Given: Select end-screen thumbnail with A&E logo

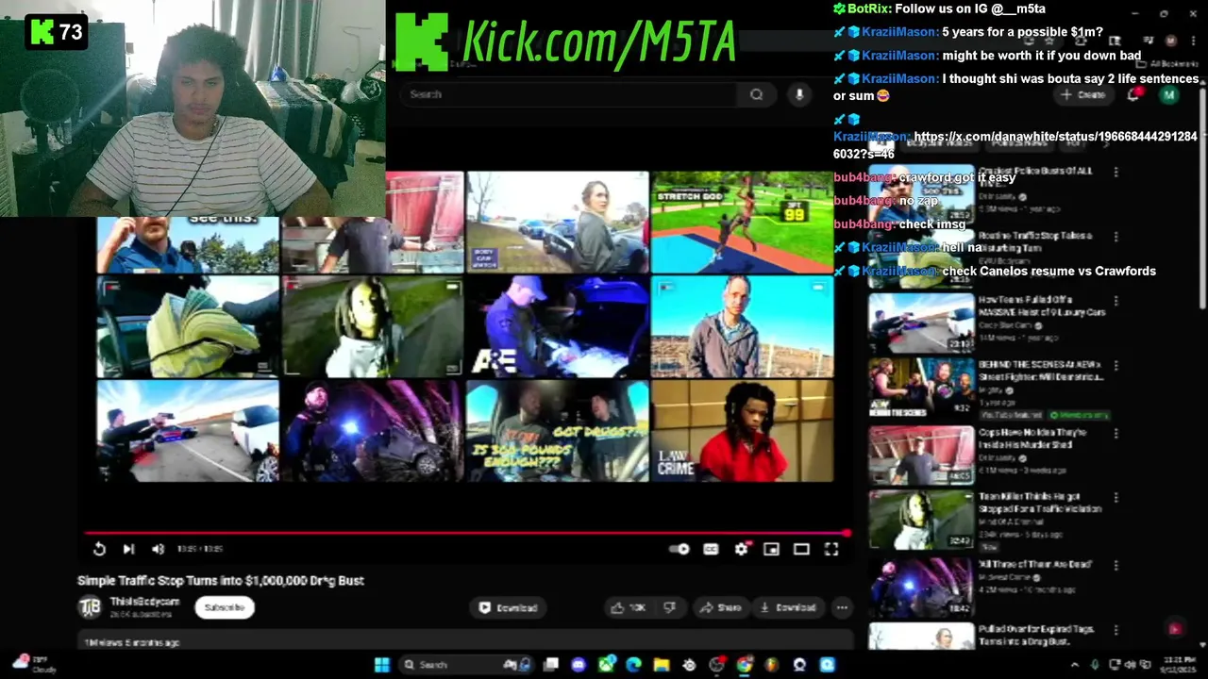Looking at the screenshot, I should (557, 326).
